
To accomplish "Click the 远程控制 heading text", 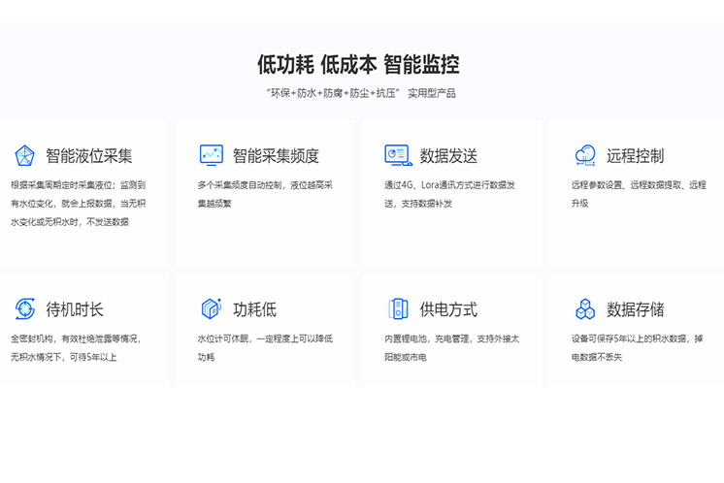I will tap(635, 156).
